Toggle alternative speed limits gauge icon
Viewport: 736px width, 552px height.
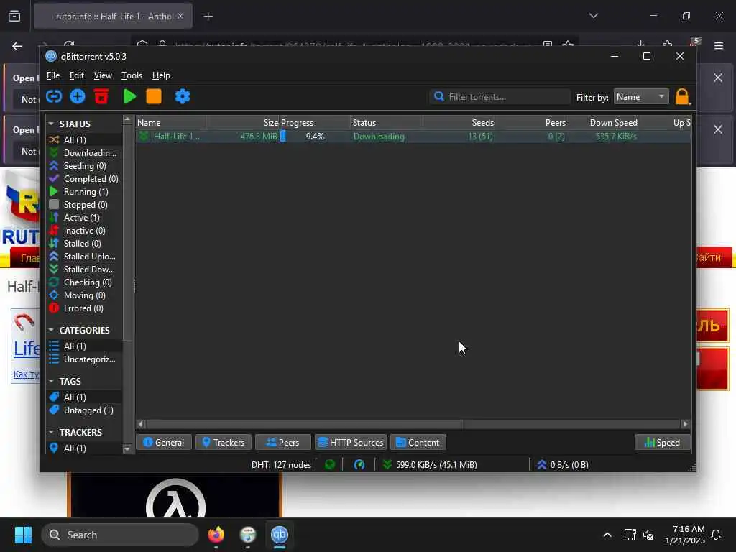click(359, 465)
